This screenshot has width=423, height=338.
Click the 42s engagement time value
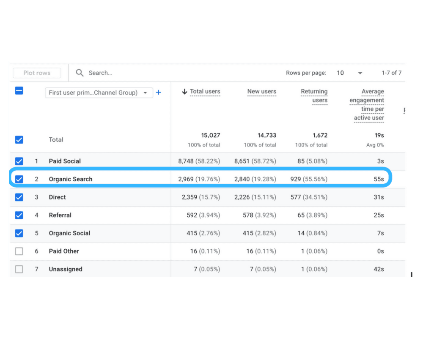click(379, 269)
